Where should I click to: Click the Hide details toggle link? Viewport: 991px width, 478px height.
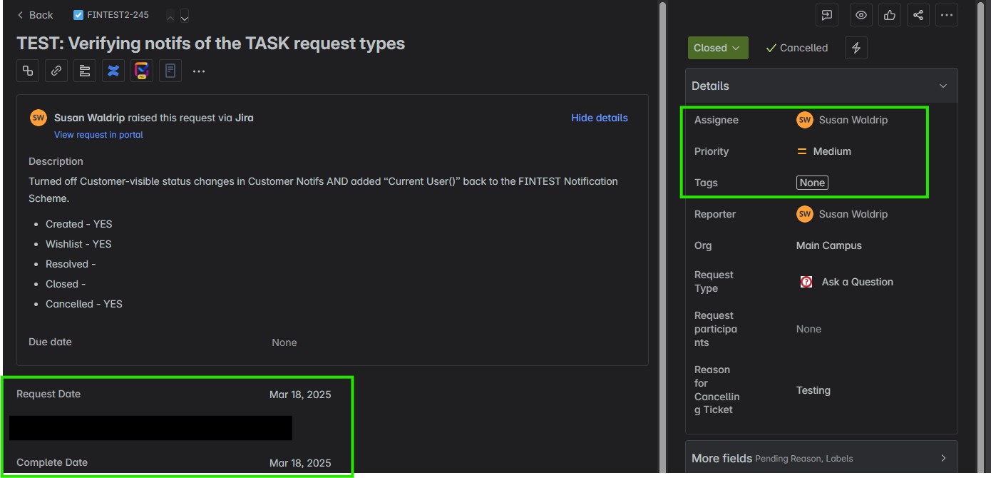pos(600,118)
